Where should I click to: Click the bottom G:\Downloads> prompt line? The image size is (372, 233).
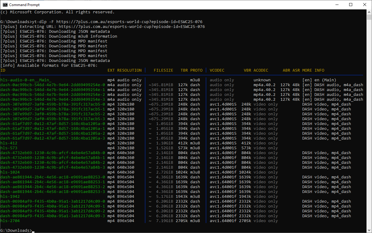coord(16,231)
